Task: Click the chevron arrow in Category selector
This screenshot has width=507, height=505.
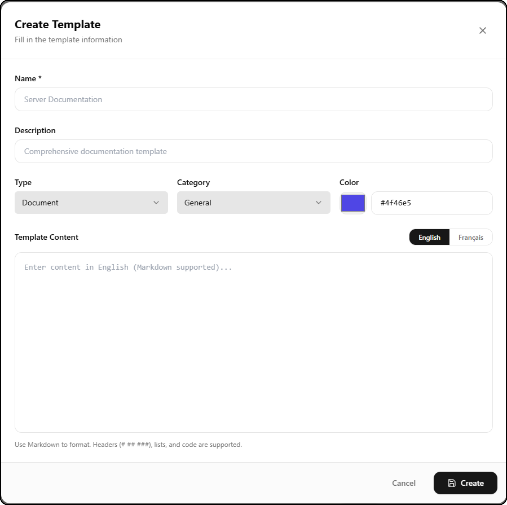Action: pyautogui.click(x=319, y=203)
